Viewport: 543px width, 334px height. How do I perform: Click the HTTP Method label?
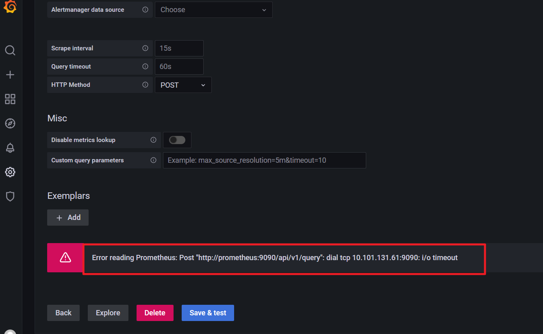(71, 85)
